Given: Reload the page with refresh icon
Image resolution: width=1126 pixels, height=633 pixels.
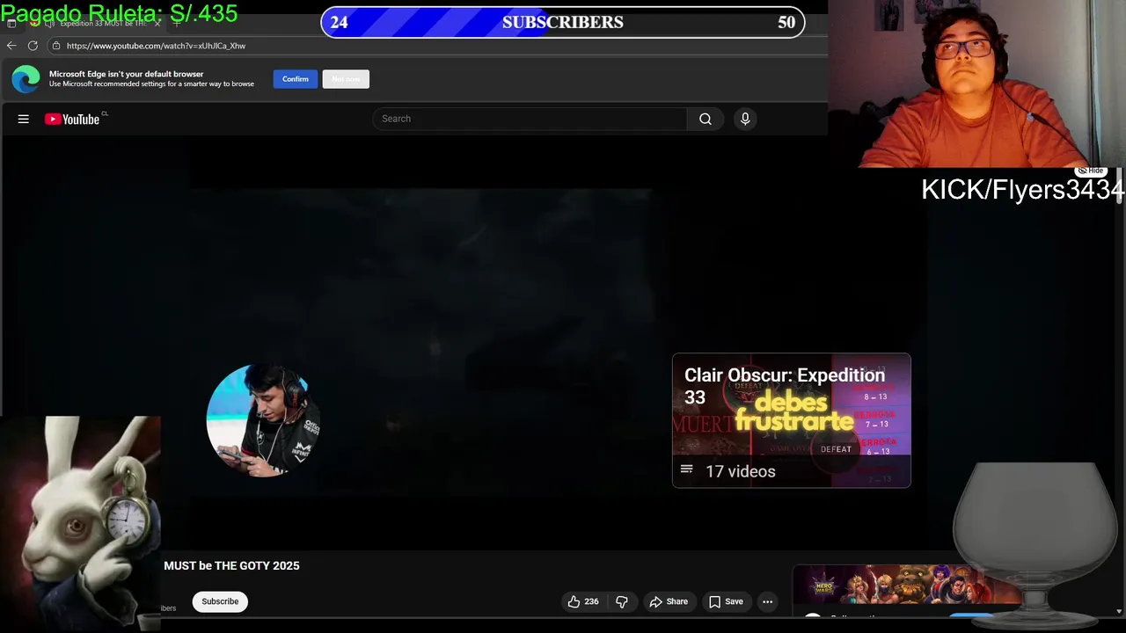Looking at the screenshot, I should tap(33, 46).
